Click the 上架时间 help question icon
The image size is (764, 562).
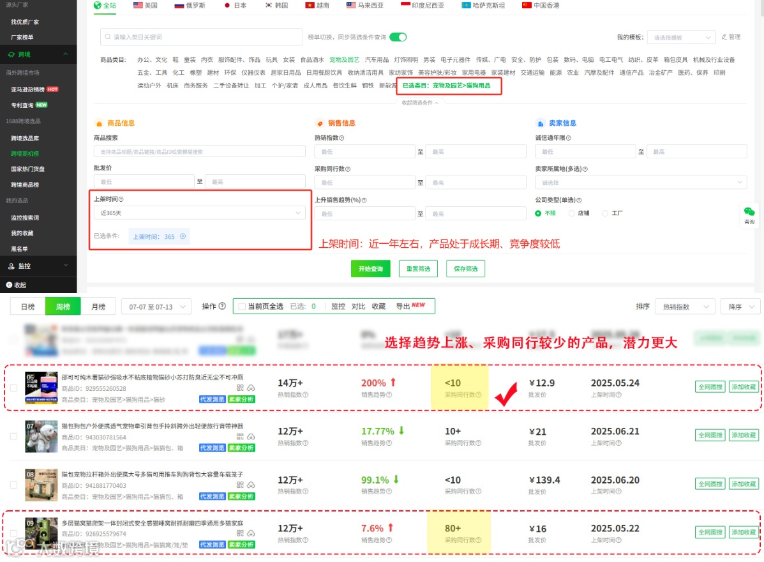point(121,199)
